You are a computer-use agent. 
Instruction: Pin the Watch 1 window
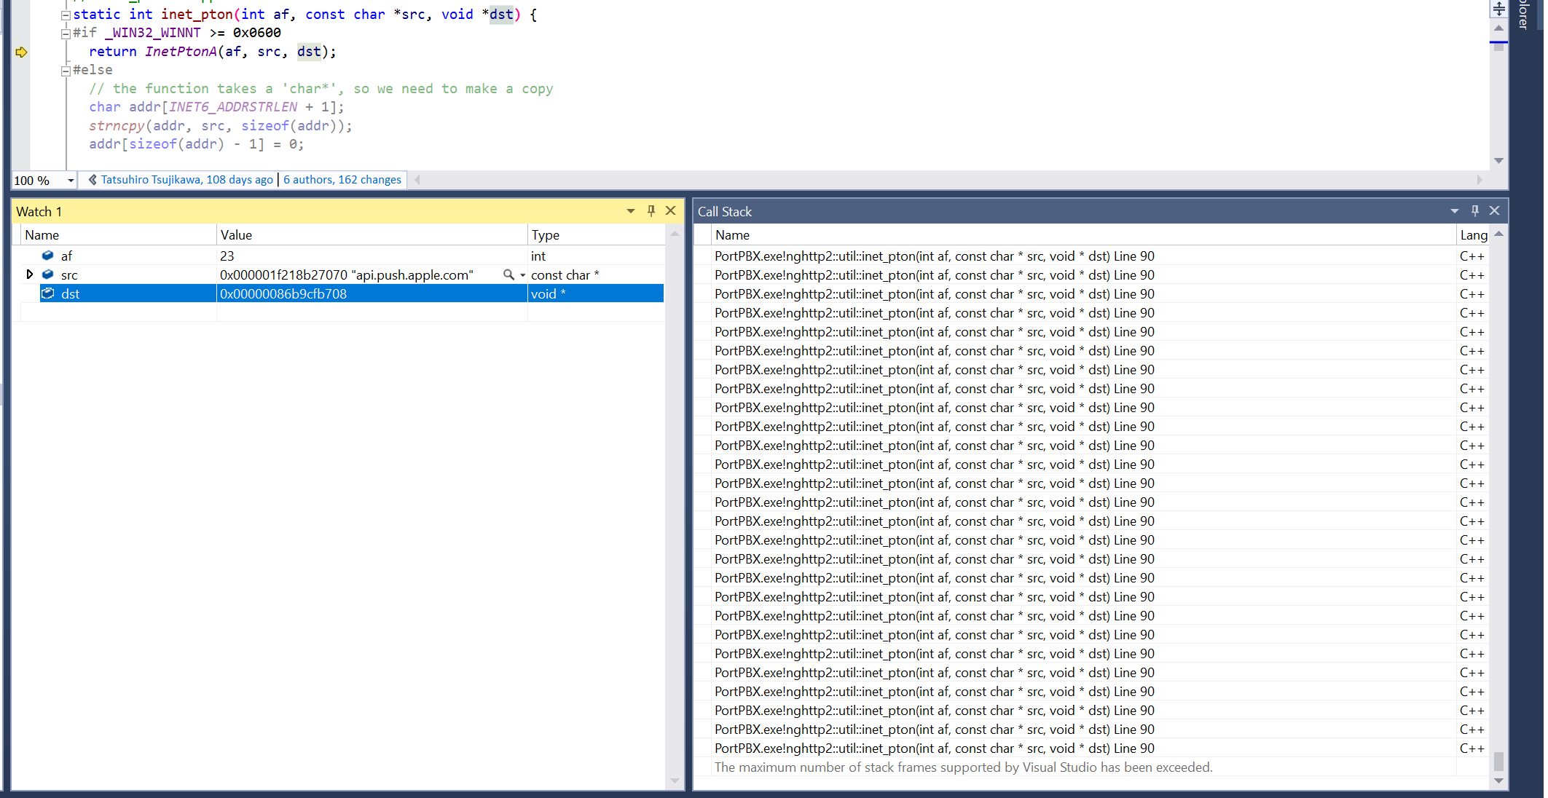click(651, 210)
